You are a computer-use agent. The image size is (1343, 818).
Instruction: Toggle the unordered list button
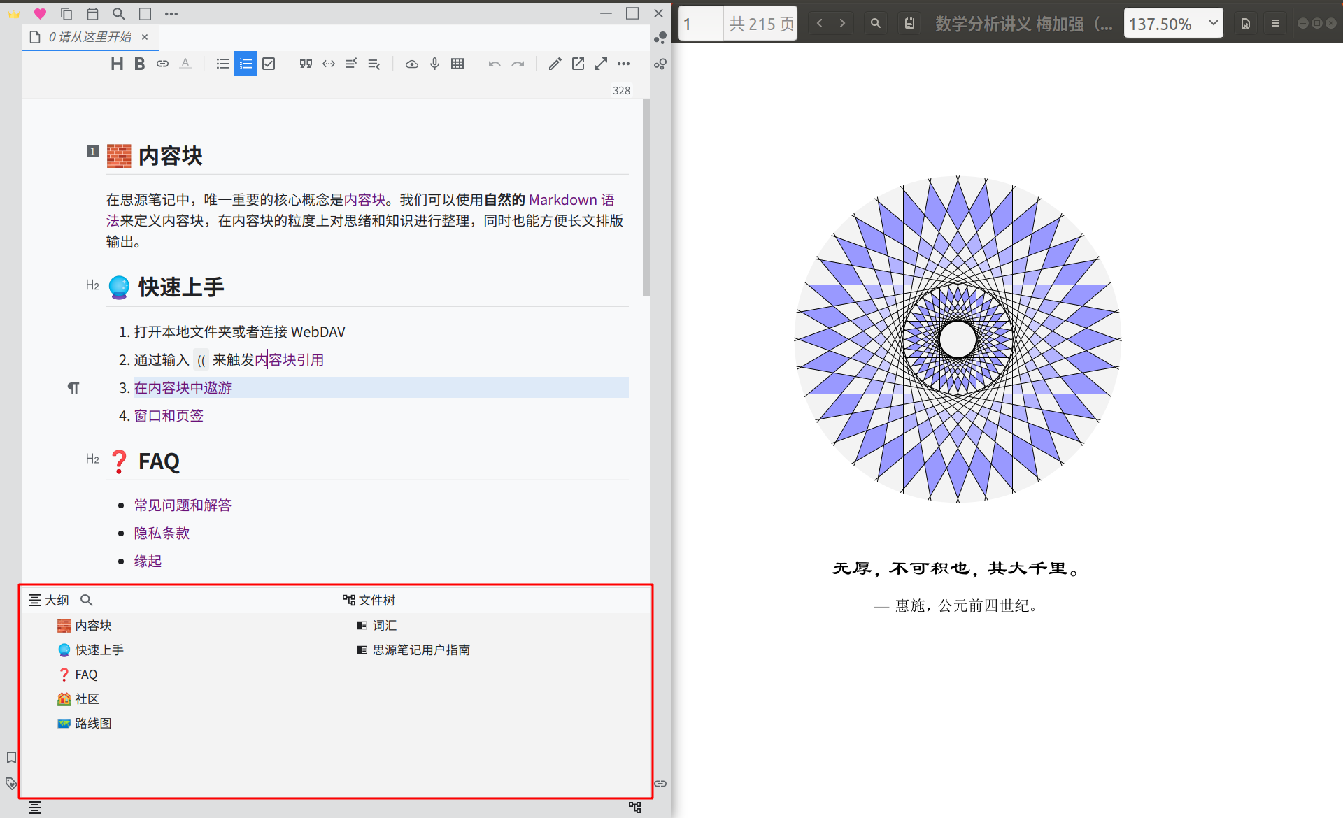222,64
